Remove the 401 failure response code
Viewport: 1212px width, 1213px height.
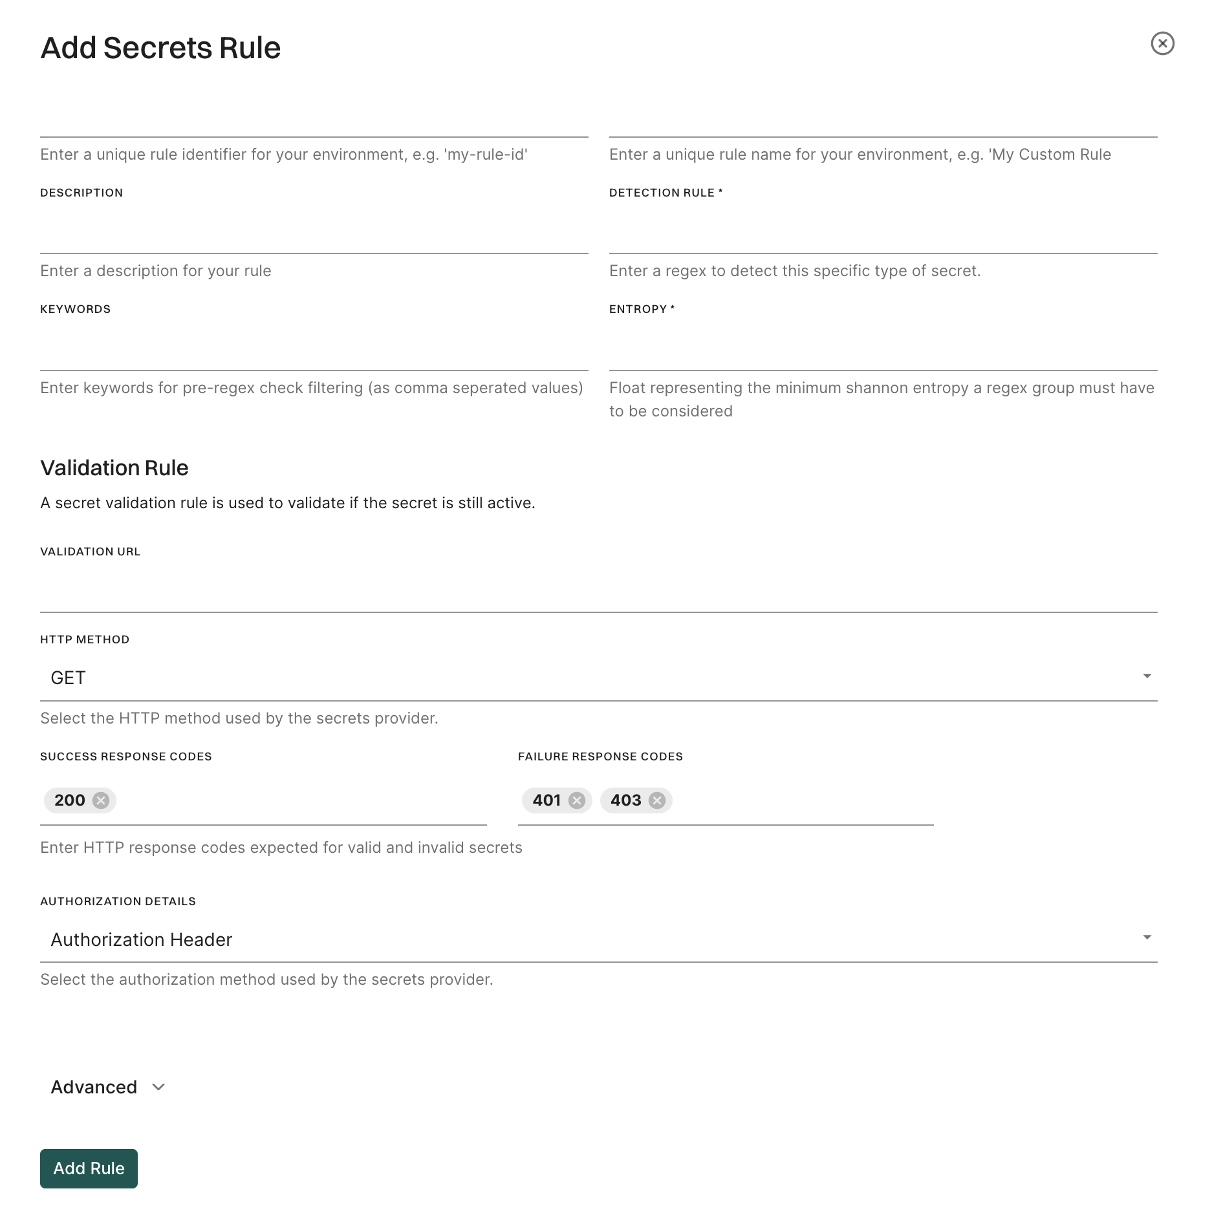point(577,800)
